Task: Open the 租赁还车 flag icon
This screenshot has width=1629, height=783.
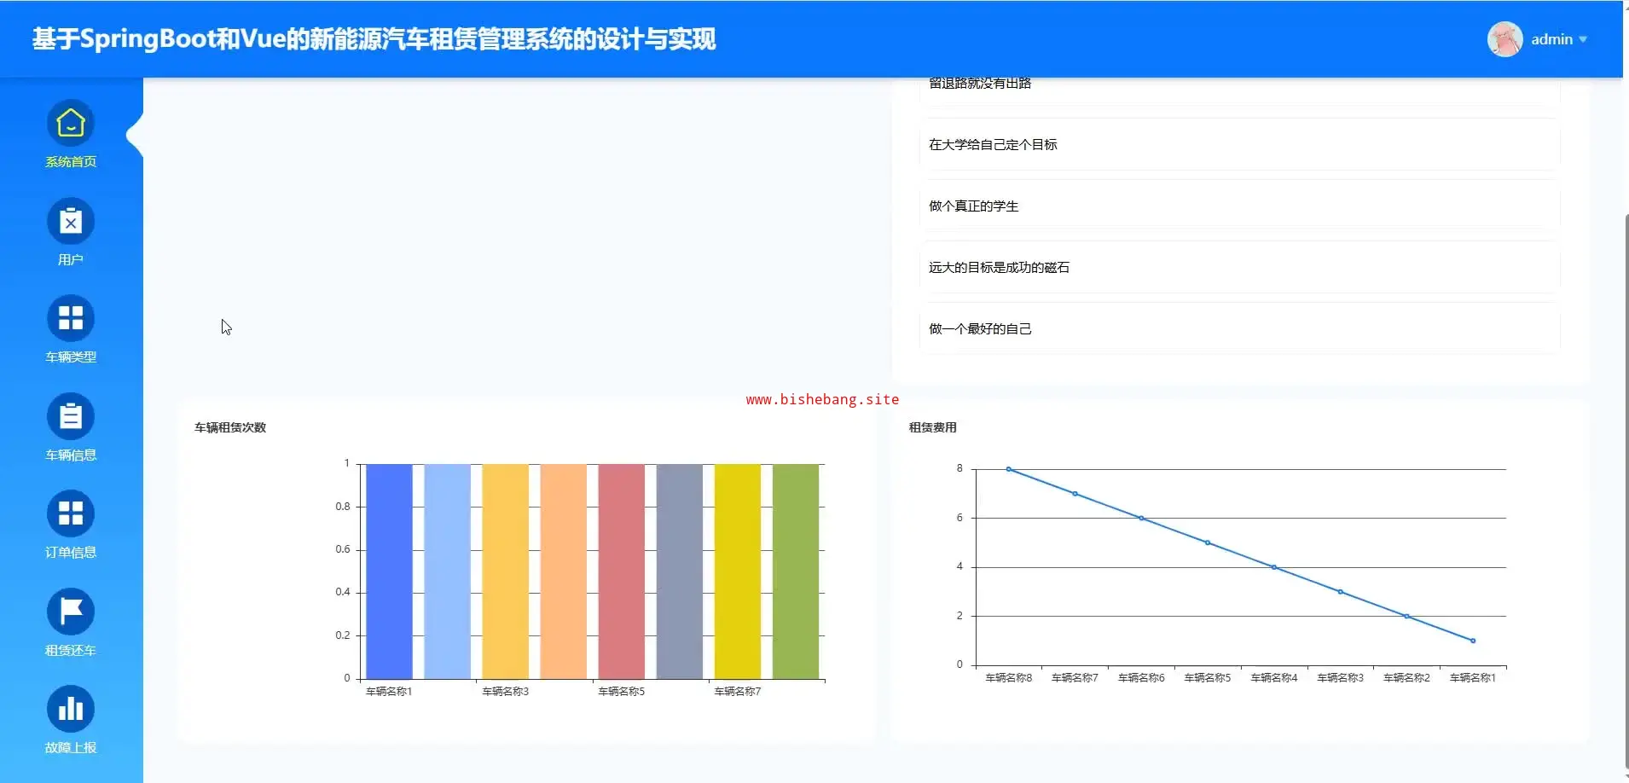Action: pyautogui.click(x=71, y=612)
